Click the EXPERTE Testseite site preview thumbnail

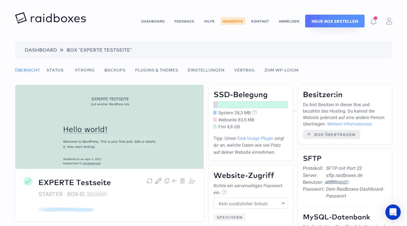(109, 127)
